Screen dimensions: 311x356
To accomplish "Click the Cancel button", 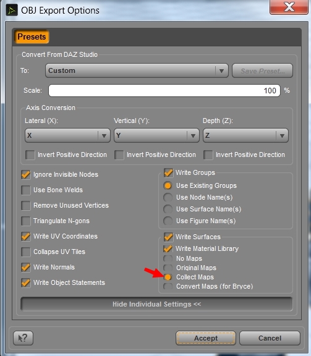I will (x=270, y=338).
